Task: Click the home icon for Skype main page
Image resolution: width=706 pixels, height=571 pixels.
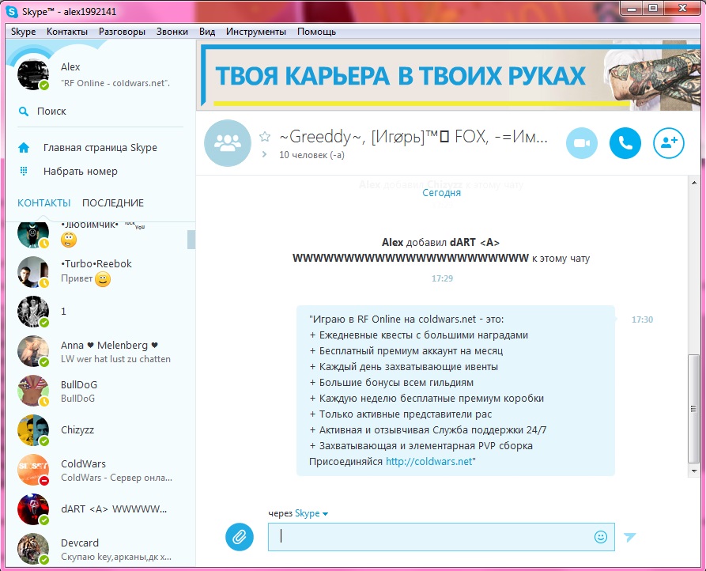Action: (24, 148)
